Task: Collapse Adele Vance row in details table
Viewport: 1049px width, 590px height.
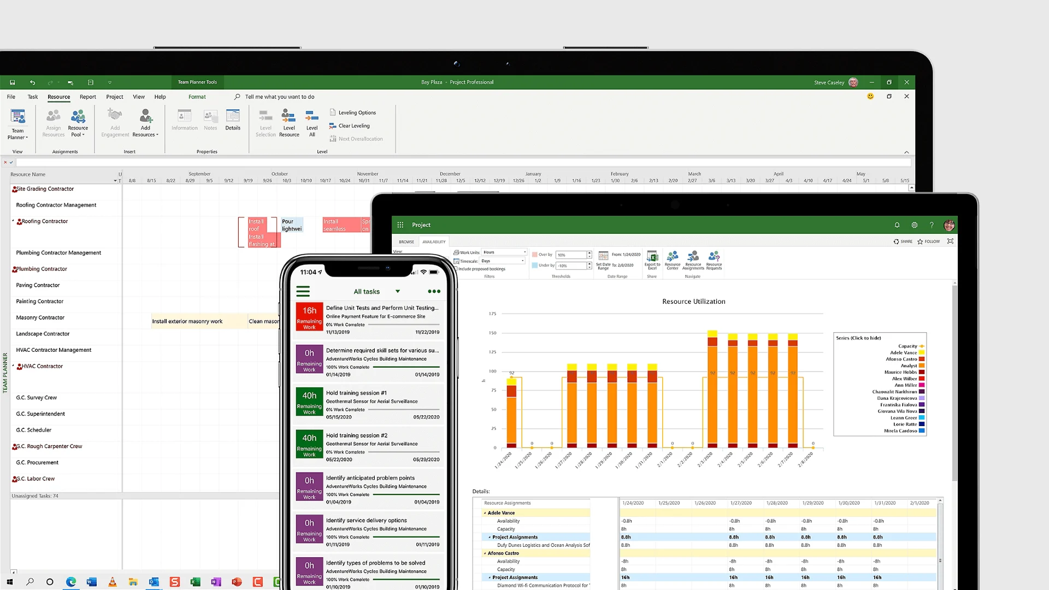Action: coord(485,513)
